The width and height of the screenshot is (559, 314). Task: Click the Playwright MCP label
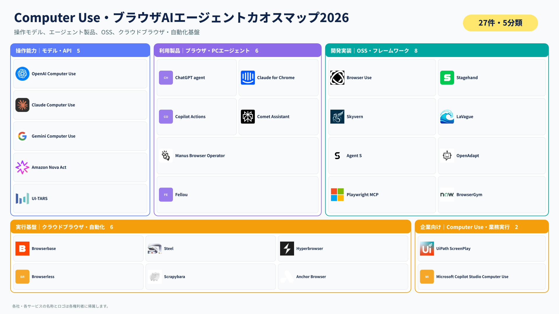(x=362, y=195)
